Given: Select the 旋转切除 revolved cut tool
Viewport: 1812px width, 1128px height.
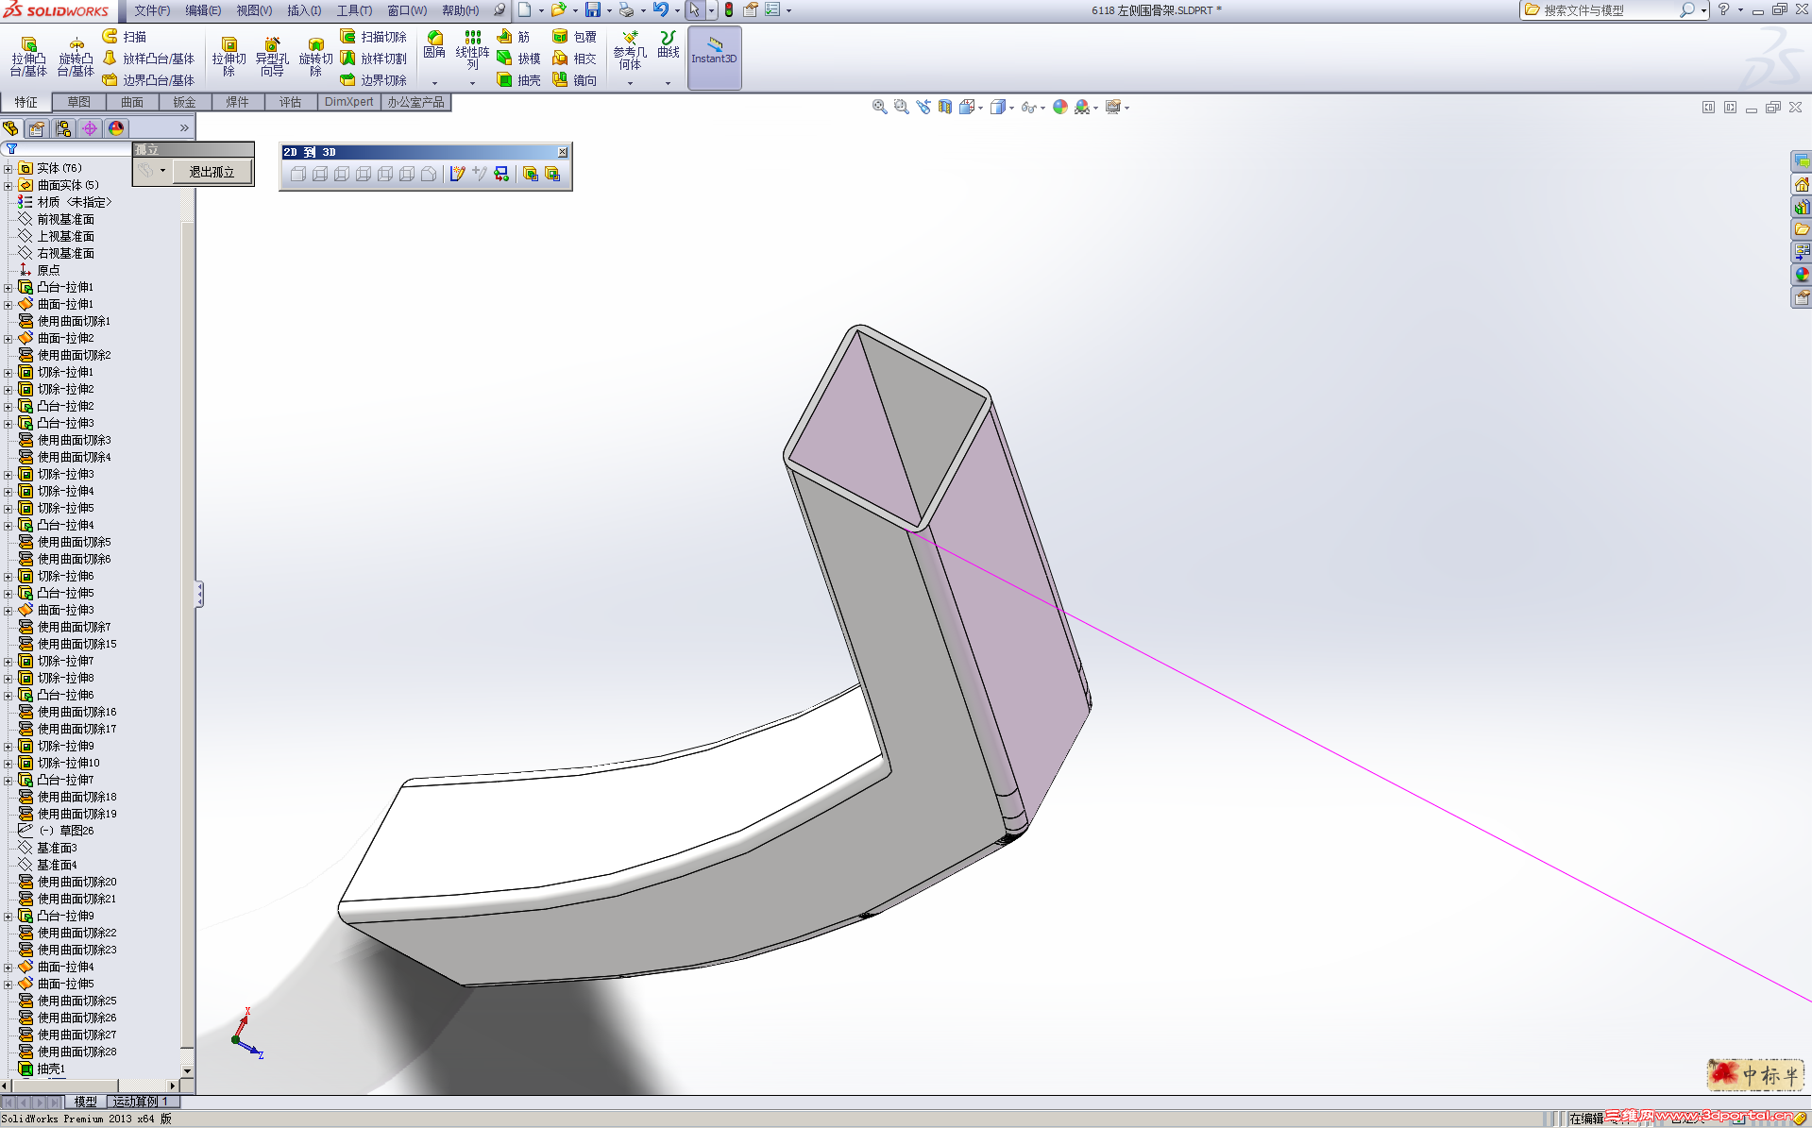Looking at the screenshot, I should point(315,57).
